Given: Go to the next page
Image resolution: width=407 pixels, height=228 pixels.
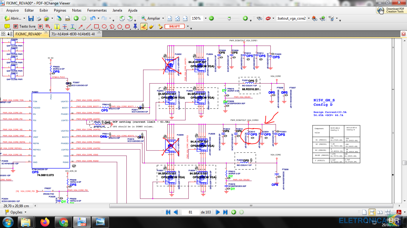Looking at the screenshot, I should click(218, 212).
